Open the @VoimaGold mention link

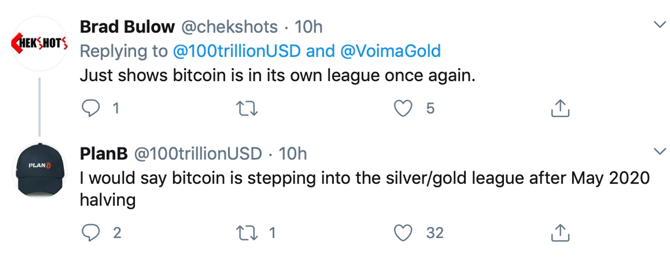(391, 51)
